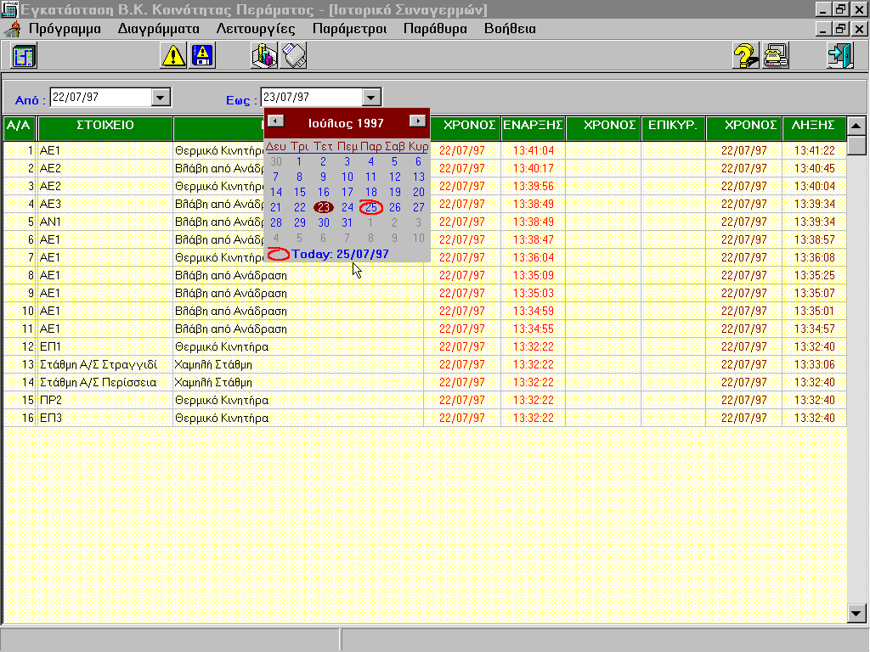Select day 15 in the calendar
This screenshot has width=870, height=652.
[299, 193]
